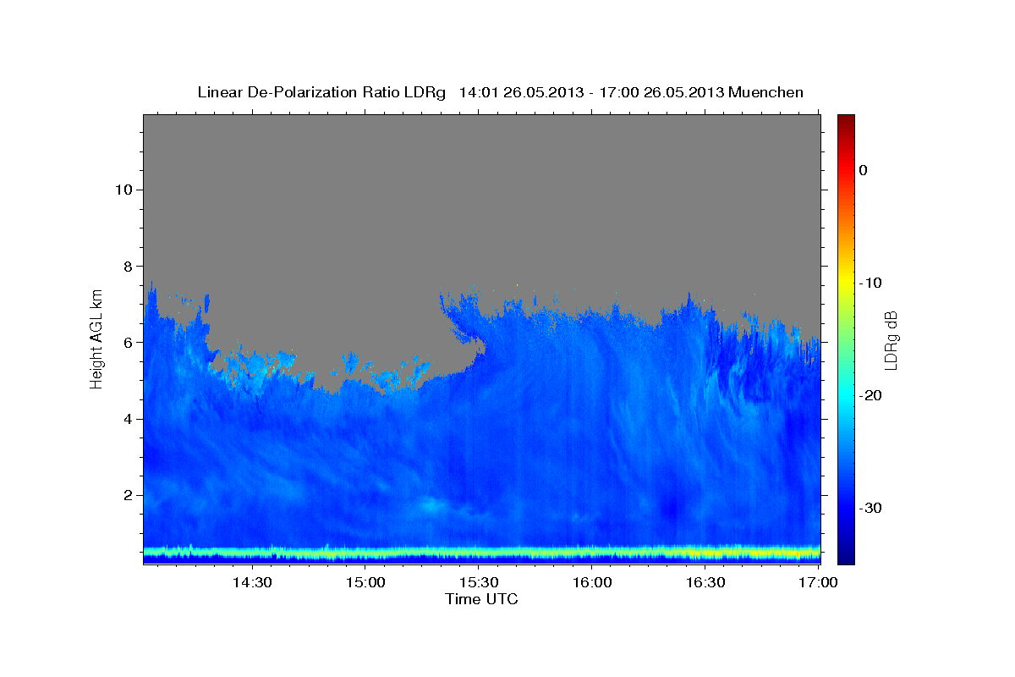The image size is (1015, 677).
Task: Click the 'Time UTC' axis label
Action: [x=481, y=599]
